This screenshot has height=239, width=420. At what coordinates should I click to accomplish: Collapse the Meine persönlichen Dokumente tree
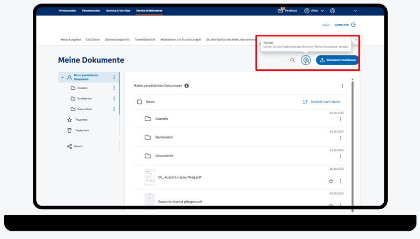click(x=62, y=77)
